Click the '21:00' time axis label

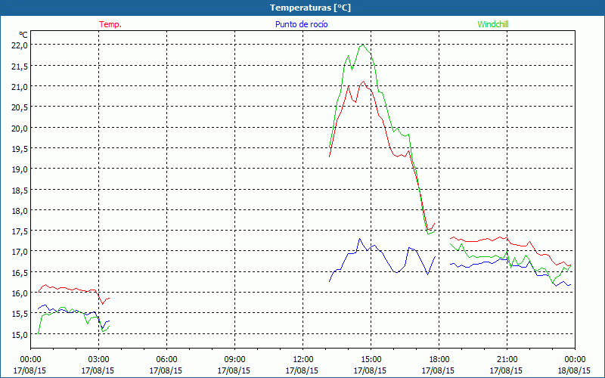pyautogui.click(x=507, y=360)
